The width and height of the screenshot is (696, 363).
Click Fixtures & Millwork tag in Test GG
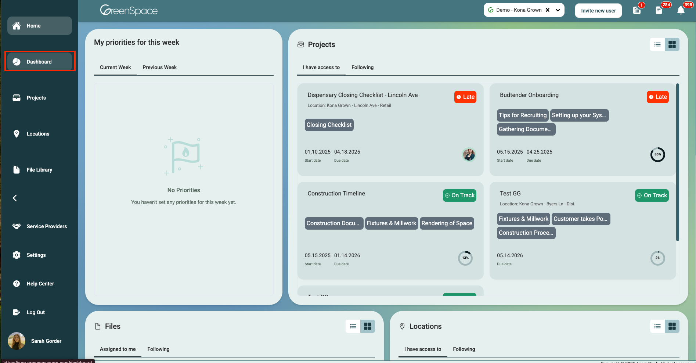523,219
